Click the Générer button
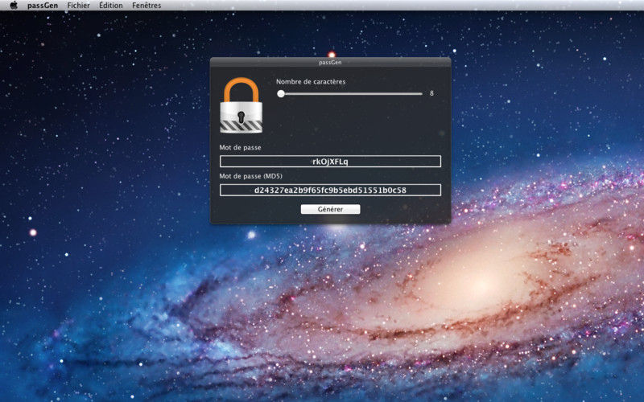The height and width of the screenshot is (402, 644). (330, 209)
